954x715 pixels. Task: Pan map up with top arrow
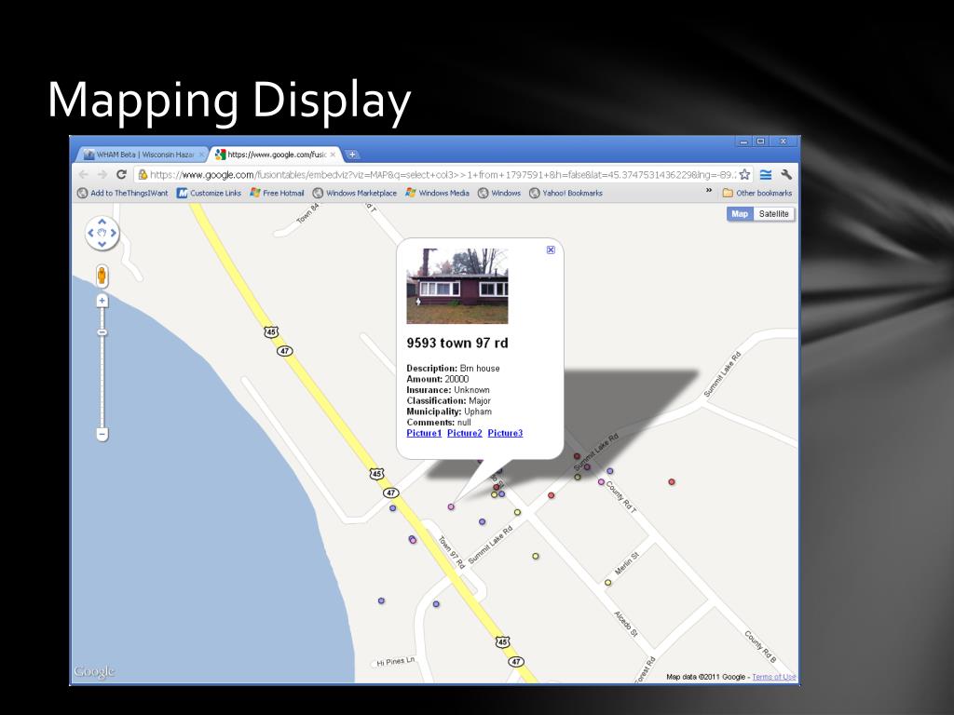[x=102, y=222]
